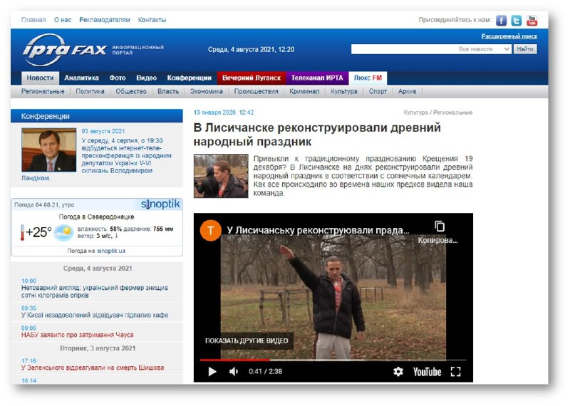This screenshot has width=570, height=406.
Task: Open the Люкс FM tab
Action: pos(368,78)
